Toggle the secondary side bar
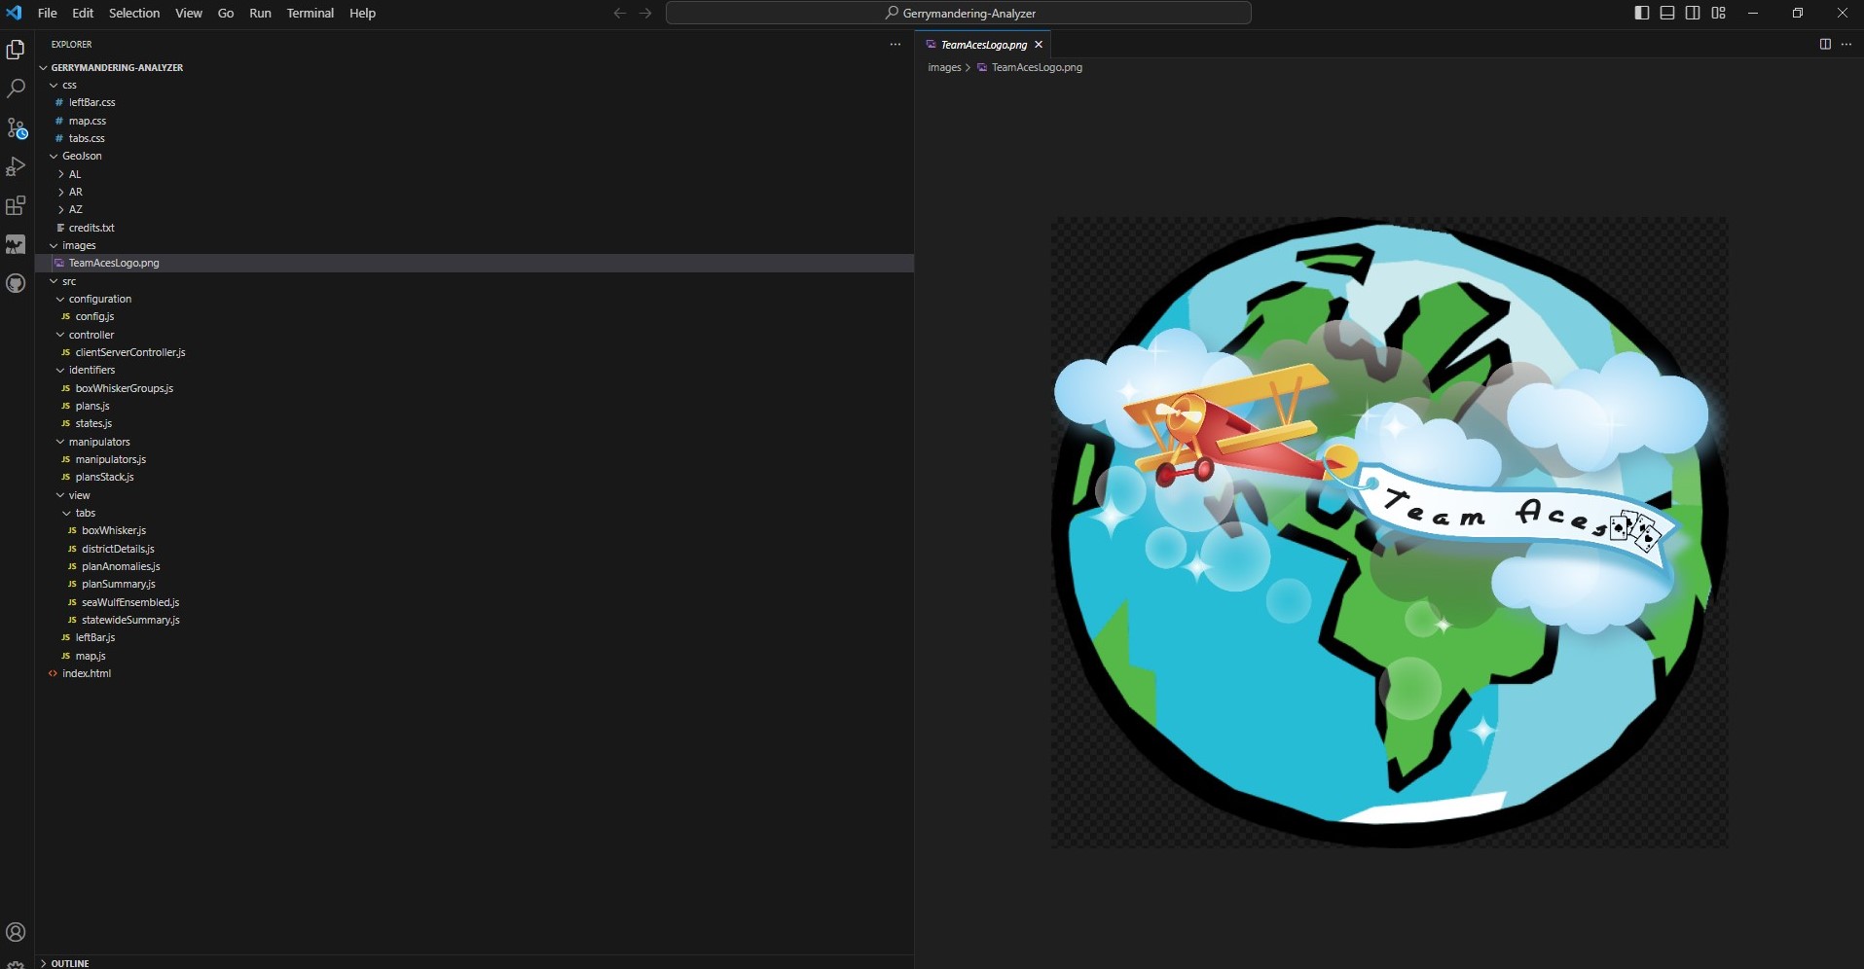This screenshot has height=969, width=1864. (x=1693, y=13)
